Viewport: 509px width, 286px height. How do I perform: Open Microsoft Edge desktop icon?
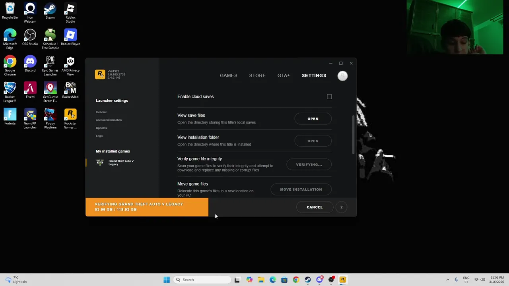pos(10,39)
